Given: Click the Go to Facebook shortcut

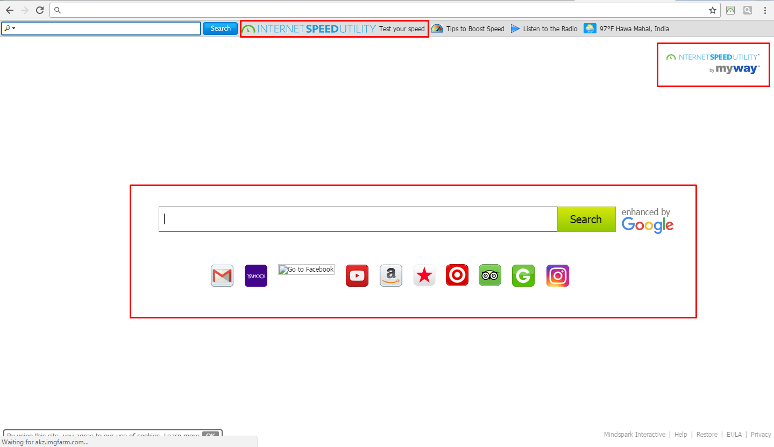Looking at the screenshot, I should pyautogui.click(x=306, y=269).
